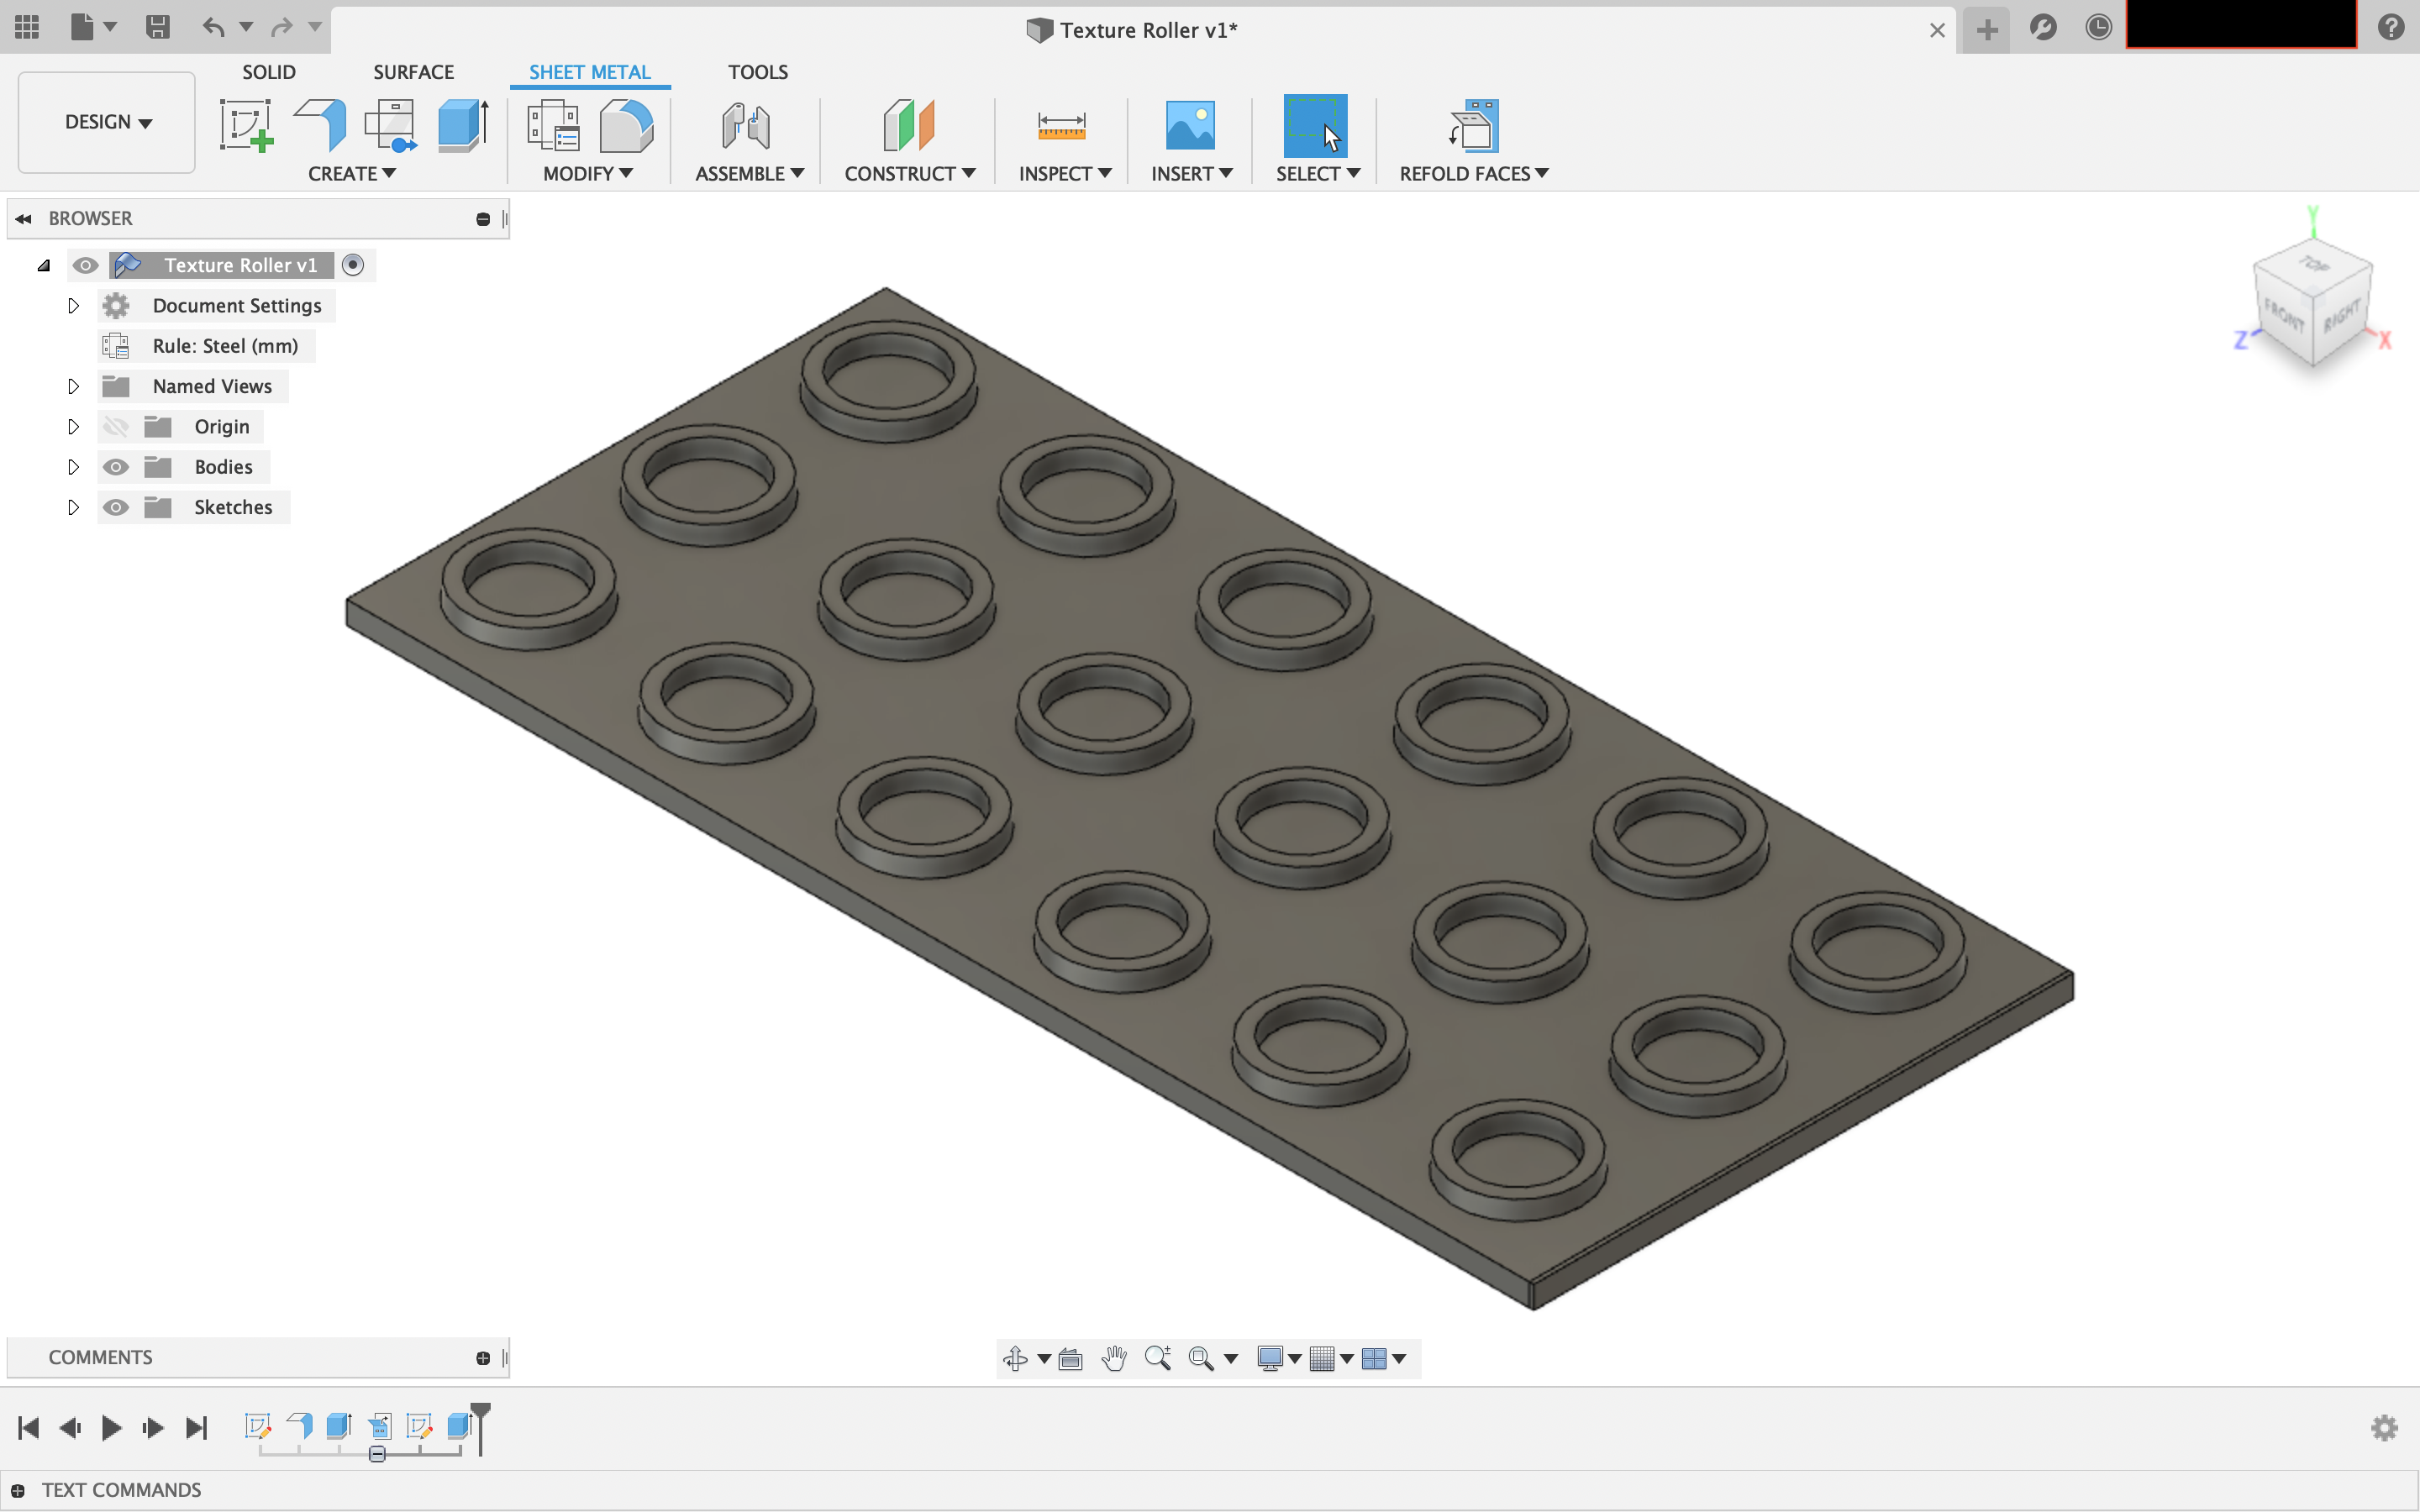Toggle visibility of Bodies folder
The width and height of the screenshot is (2420, 1512).
pos(117,465)
